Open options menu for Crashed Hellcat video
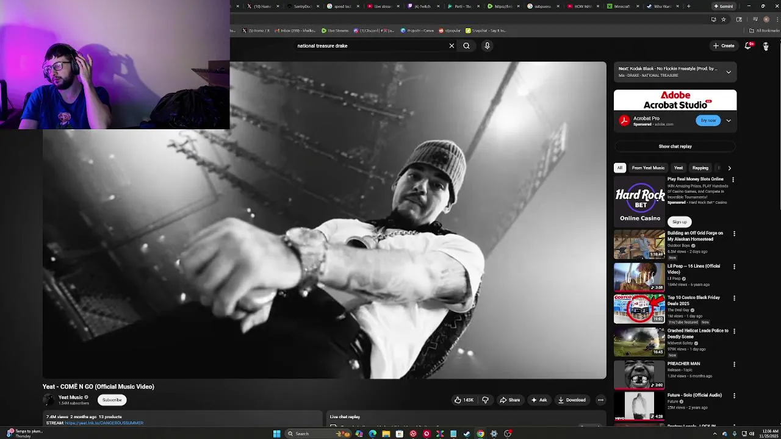 [734, 331]
